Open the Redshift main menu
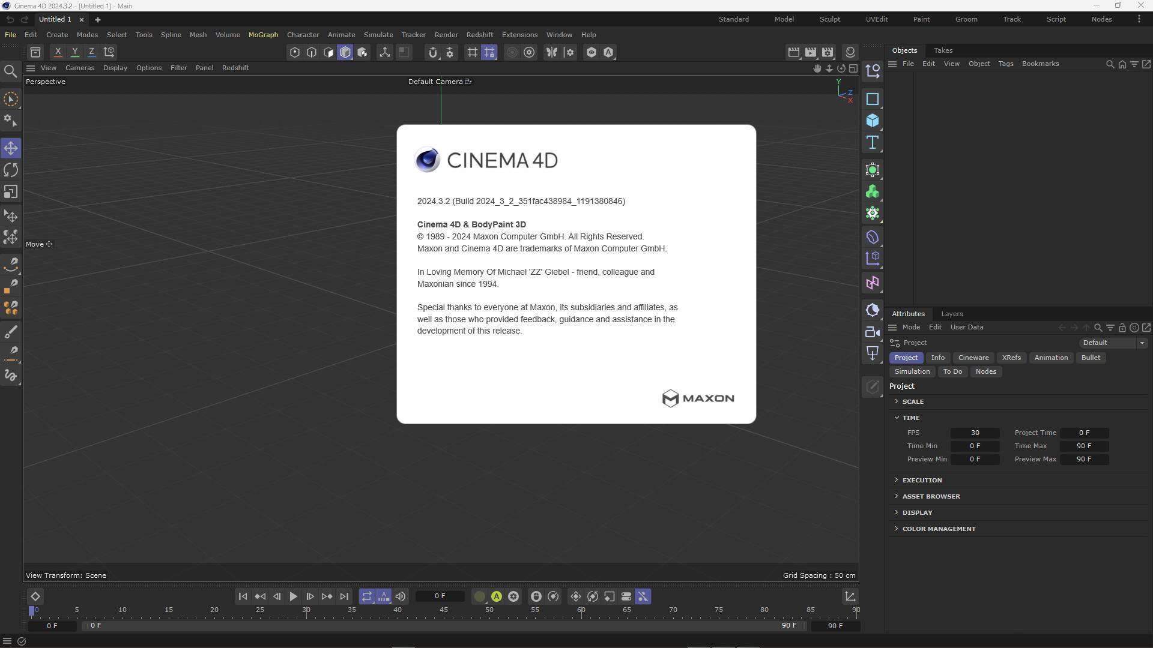Viewport: 1153px width, 648px height. pos(480,35)
